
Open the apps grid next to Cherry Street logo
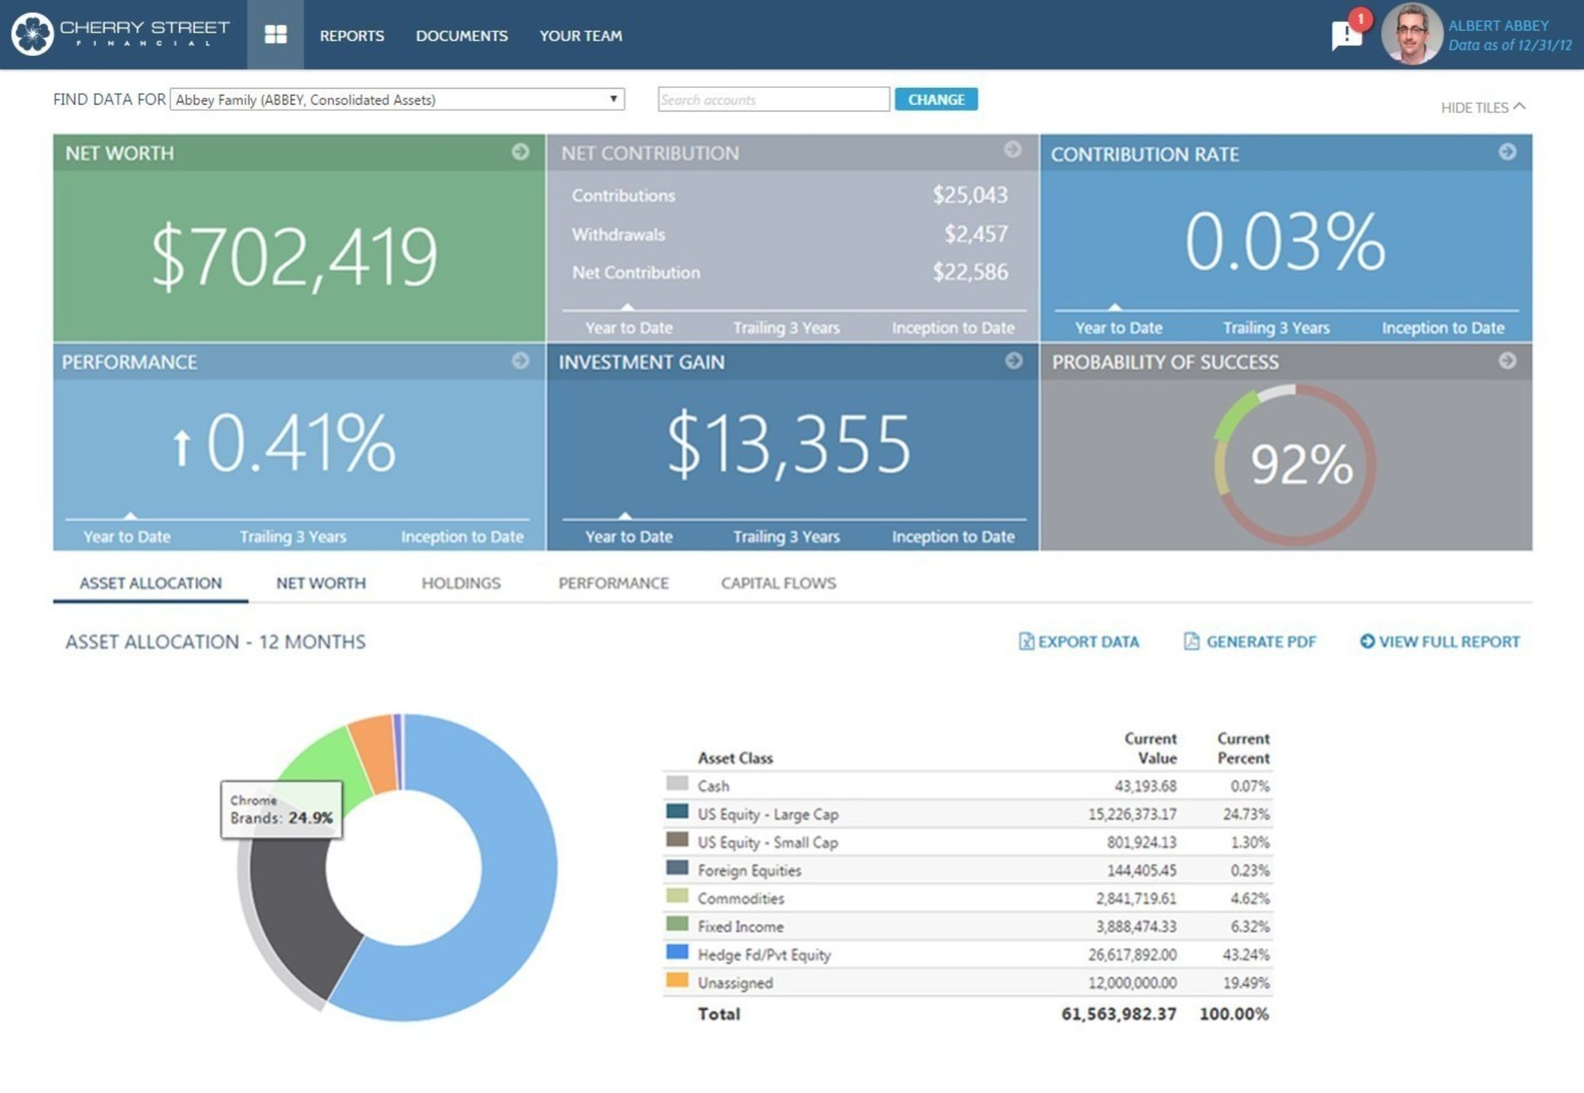tap(276, 35)
